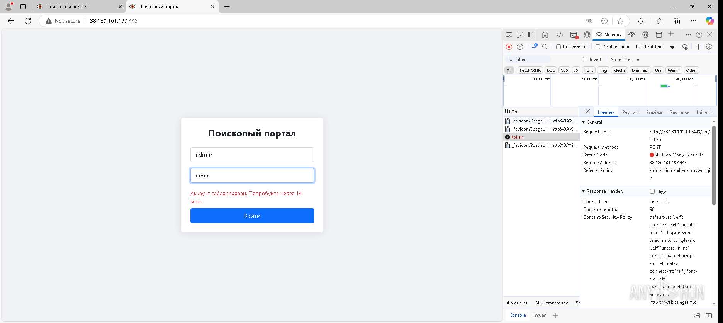Filter requests by Img type
Screen dimensions: 723x323
point(603,70)
